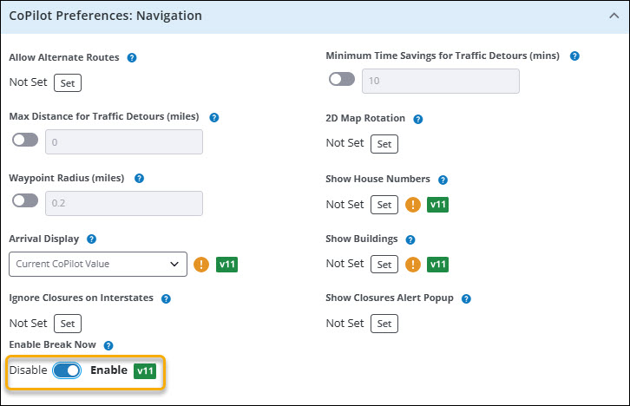Switch off the Enable Break Now toggle
This screenshot has width=630, height=406.
pyautogui.click(x=67, y=371)
